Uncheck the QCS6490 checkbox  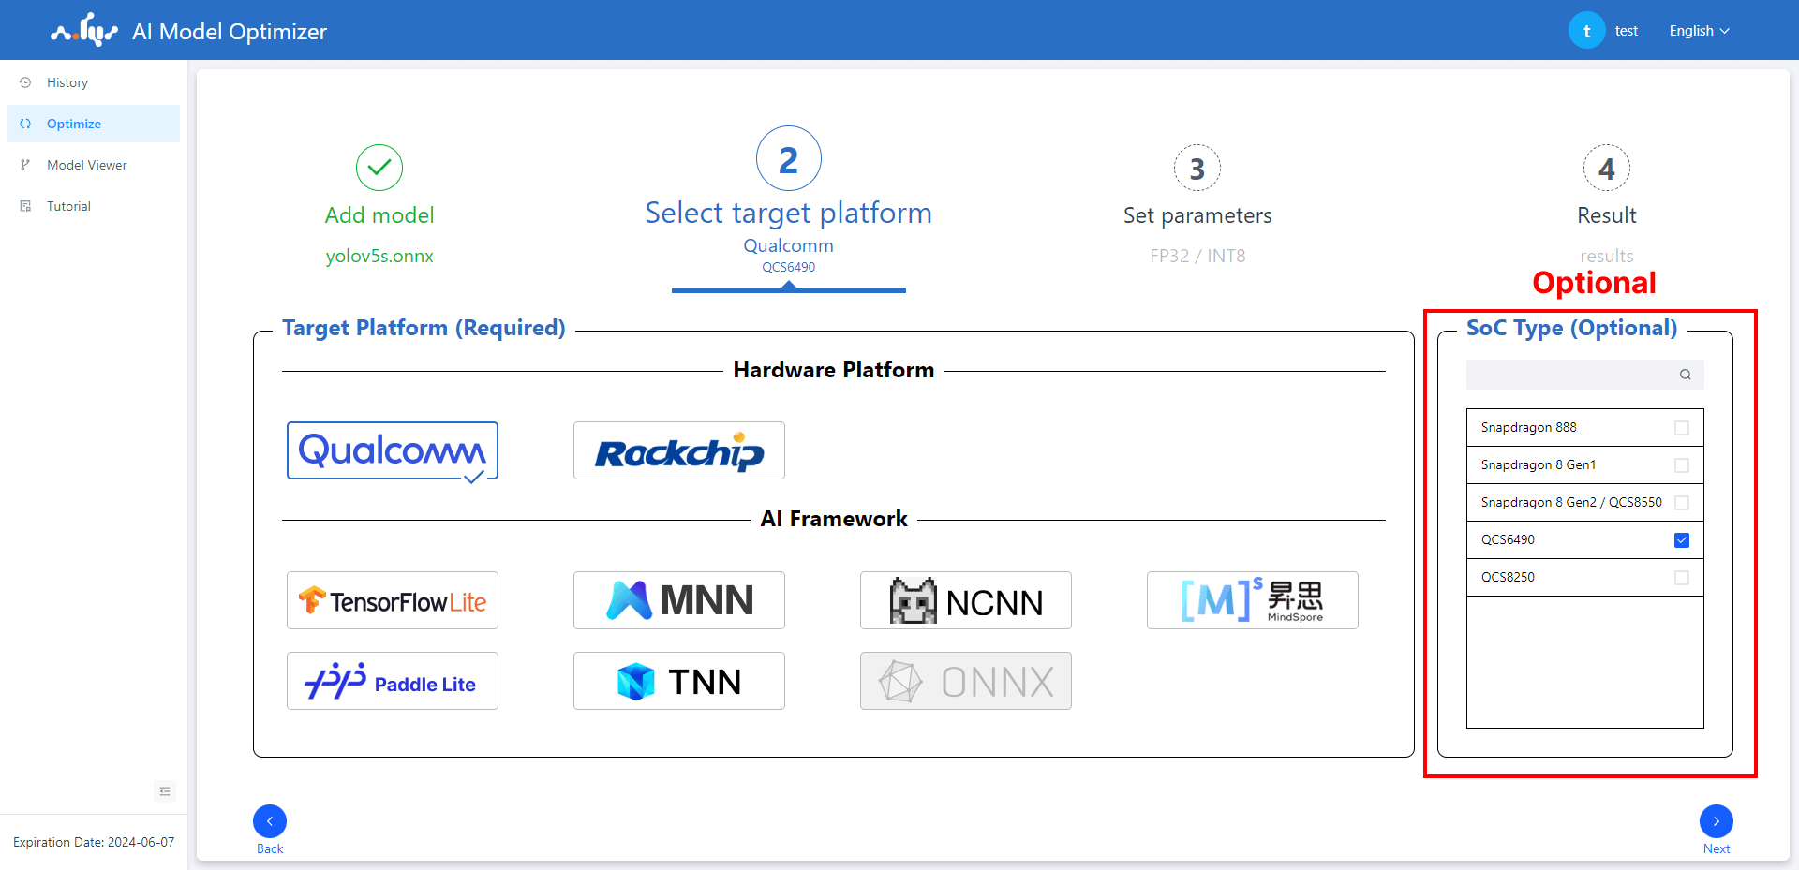click(1681, 540)
